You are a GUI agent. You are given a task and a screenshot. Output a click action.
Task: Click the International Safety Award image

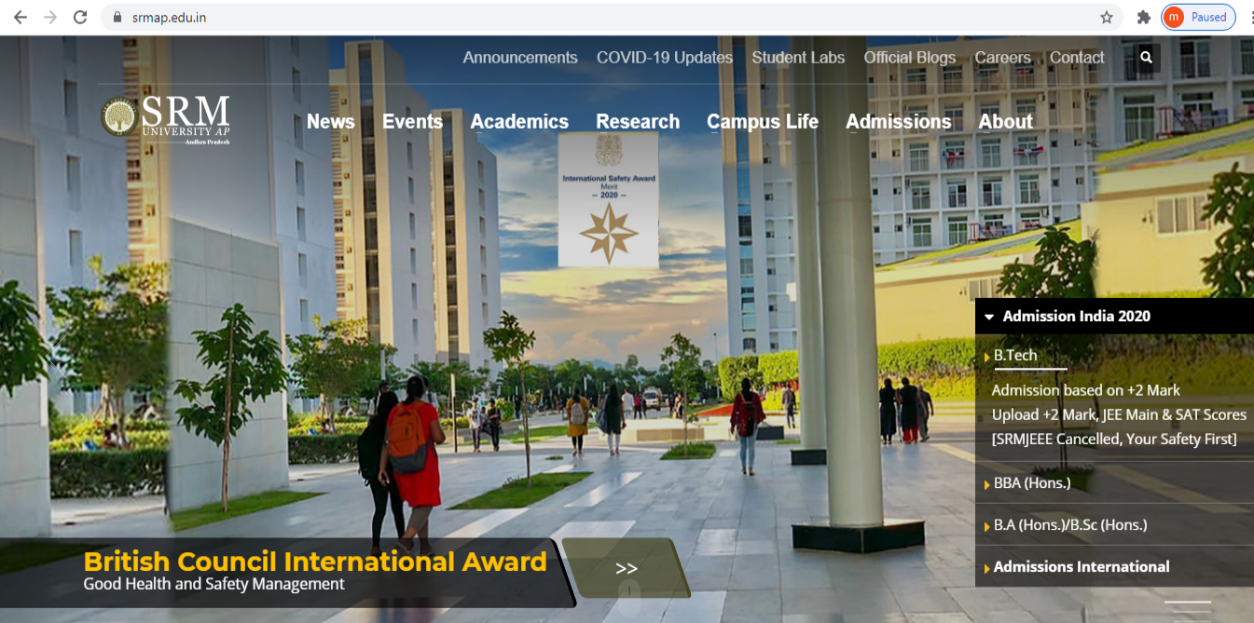point(608,200)
